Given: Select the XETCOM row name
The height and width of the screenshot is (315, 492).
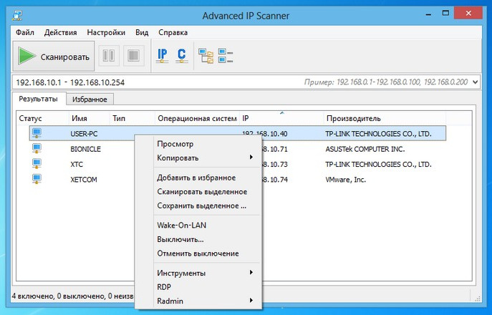Looking at the screenshot, I should pos(84,180).
